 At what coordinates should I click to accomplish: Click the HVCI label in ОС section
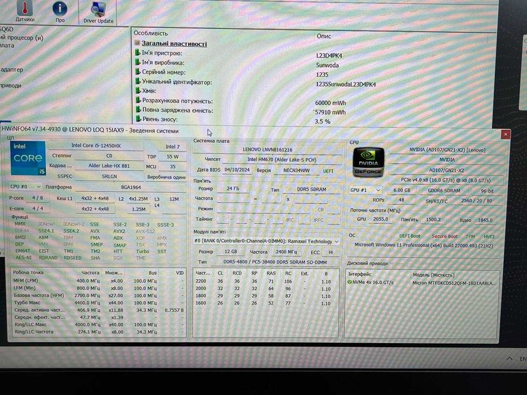(489, 236)
